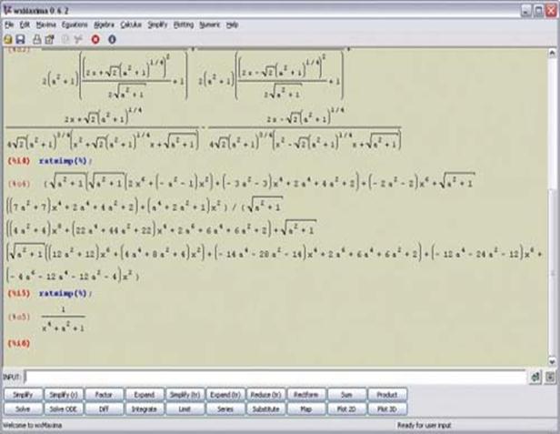Click the first icon right of input line

[x=535, y=378]
